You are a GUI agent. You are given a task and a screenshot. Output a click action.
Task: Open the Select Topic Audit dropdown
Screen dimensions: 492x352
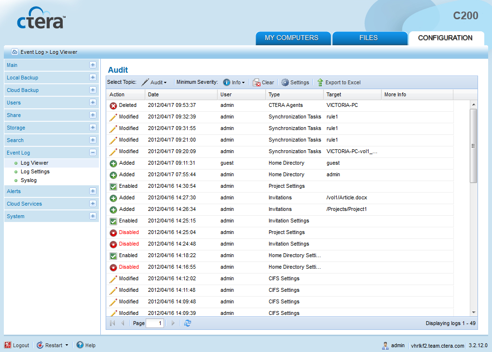point(154,82)
